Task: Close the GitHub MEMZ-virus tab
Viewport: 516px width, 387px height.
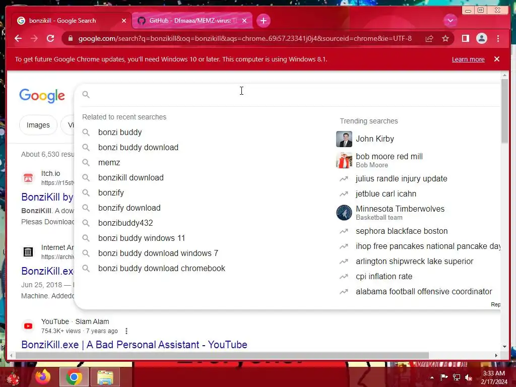Action: click(244, 21)
